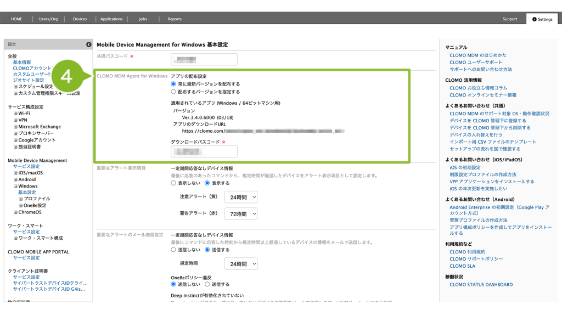This screenshot has height=316, width=562.
Task: Select 表示しない for device alert display
Action: (173, 183)
